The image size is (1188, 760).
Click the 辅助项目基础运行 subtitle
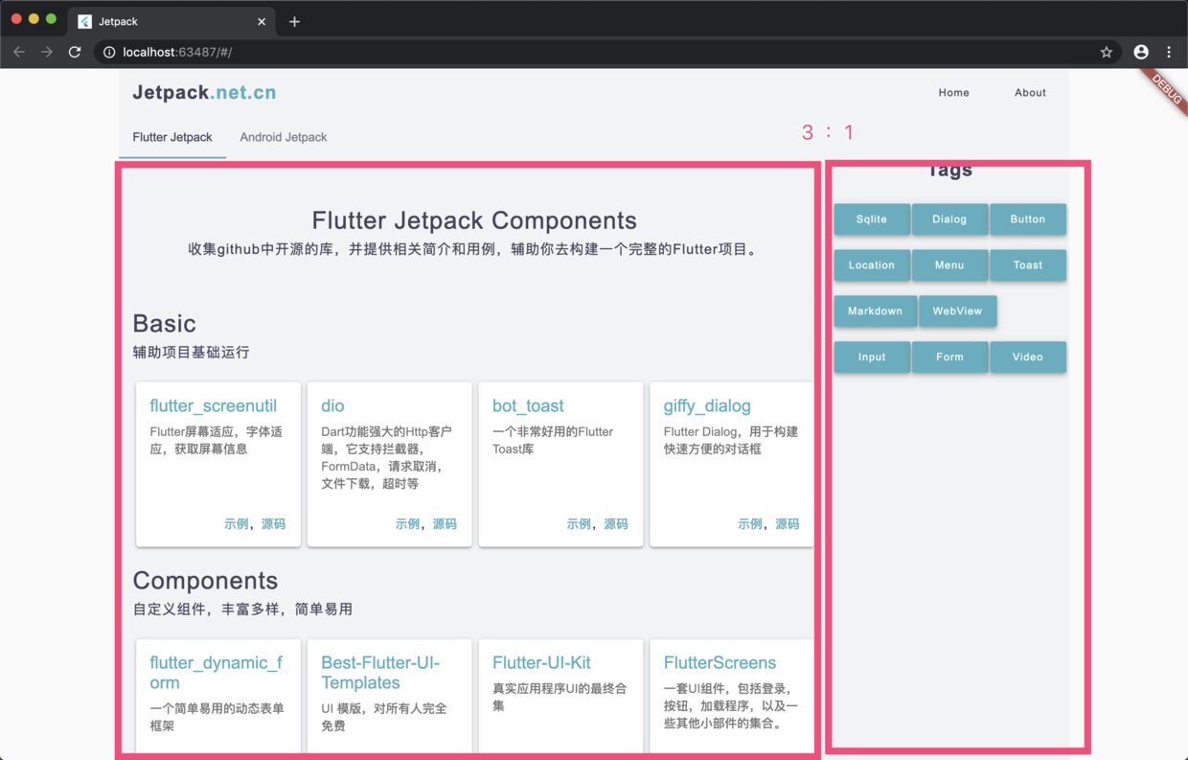click(192, 353)
